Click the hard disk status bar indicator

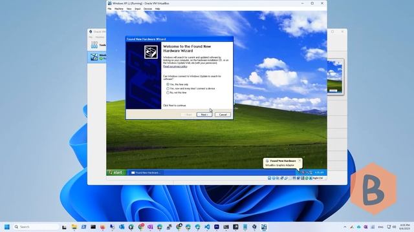[269, 178]
